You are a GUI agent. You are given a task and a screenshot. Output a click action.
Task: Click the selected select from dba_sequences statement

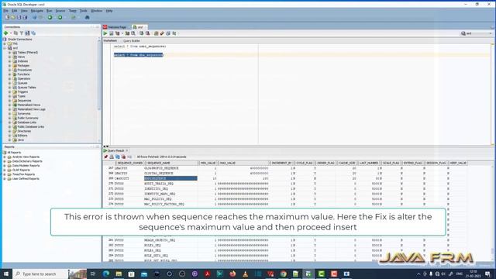[138, 55]
